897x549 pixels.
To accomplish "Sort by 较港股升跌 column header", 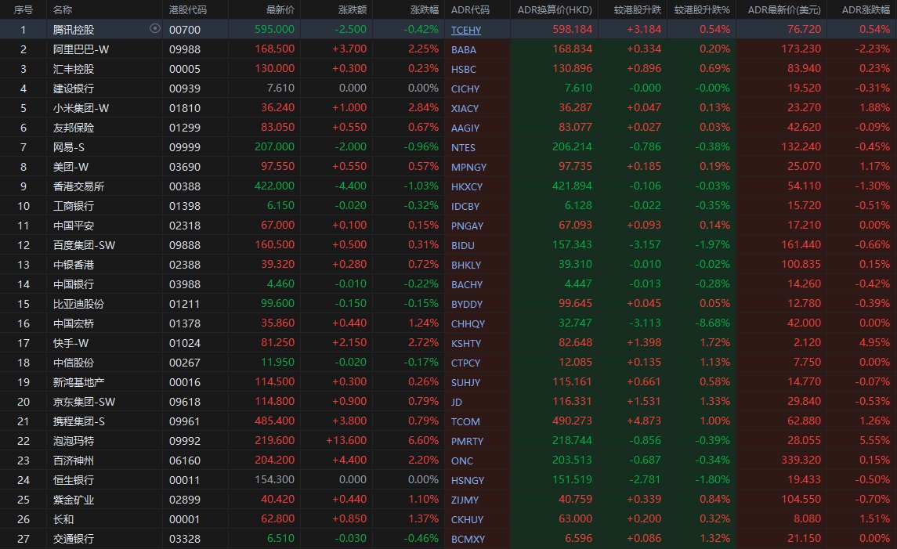I will [637, 9].
